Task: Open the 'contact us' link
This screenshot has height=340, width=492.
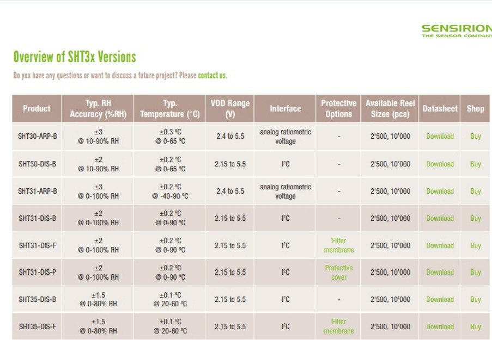Action: point(212,76)
